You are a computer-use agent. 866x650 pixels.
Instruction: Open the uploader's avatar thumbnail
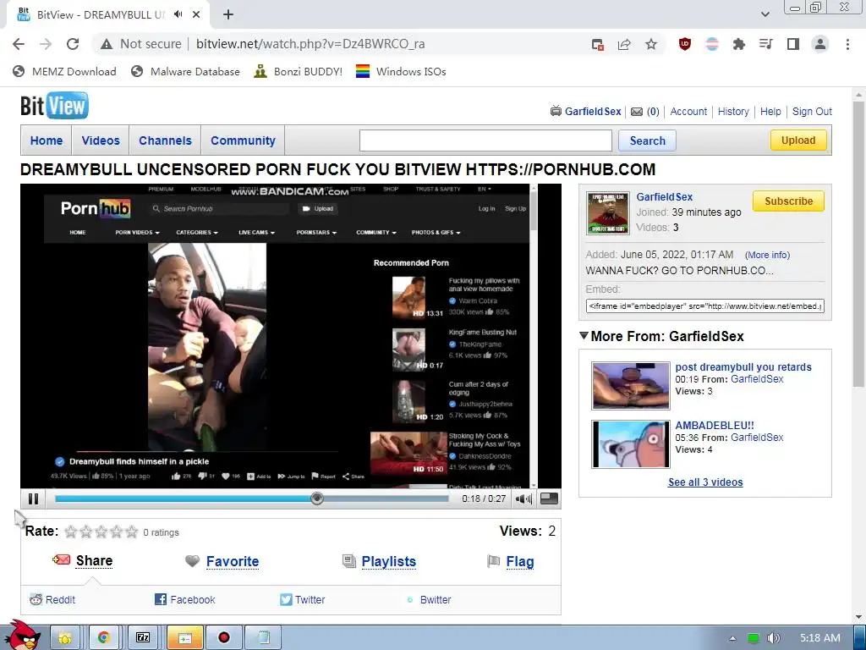click(x=607, y=213)
